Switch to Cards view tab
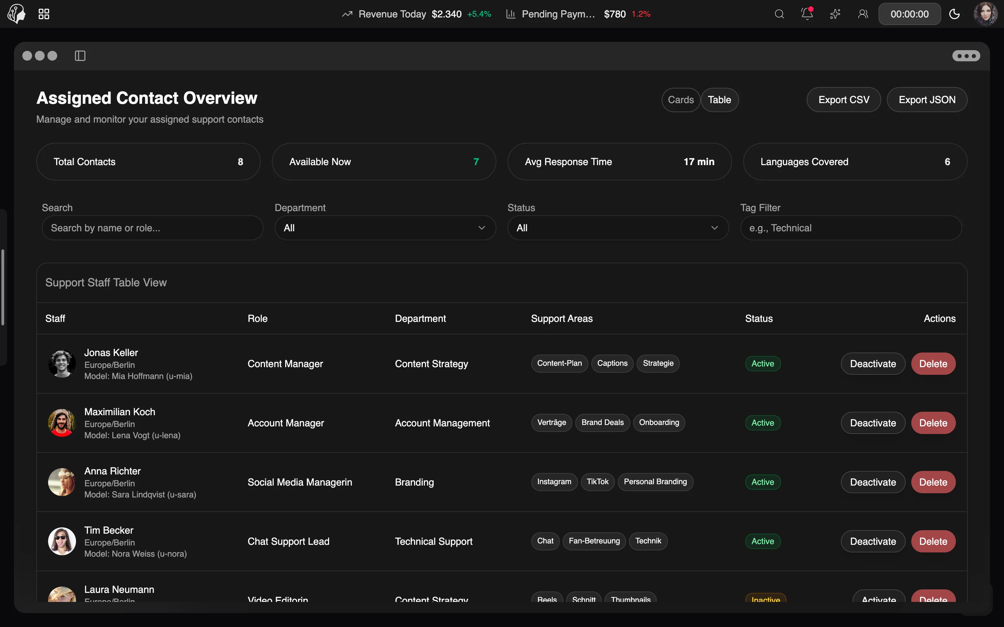1004x627 pixels. pyautogui.click(x=680, y=100)
